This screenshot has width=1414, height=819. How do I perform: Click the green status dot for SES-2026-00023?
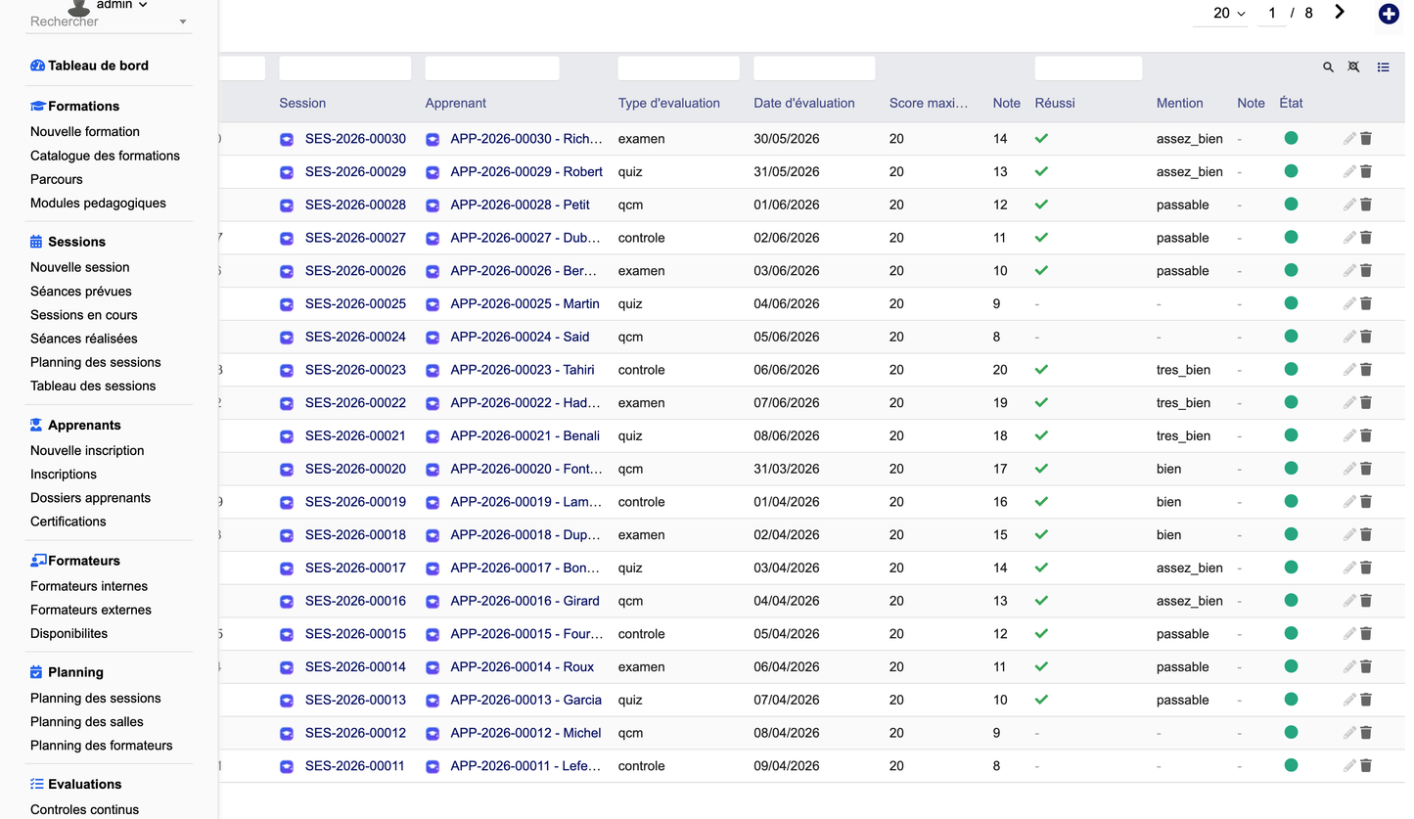point(1291,369)
